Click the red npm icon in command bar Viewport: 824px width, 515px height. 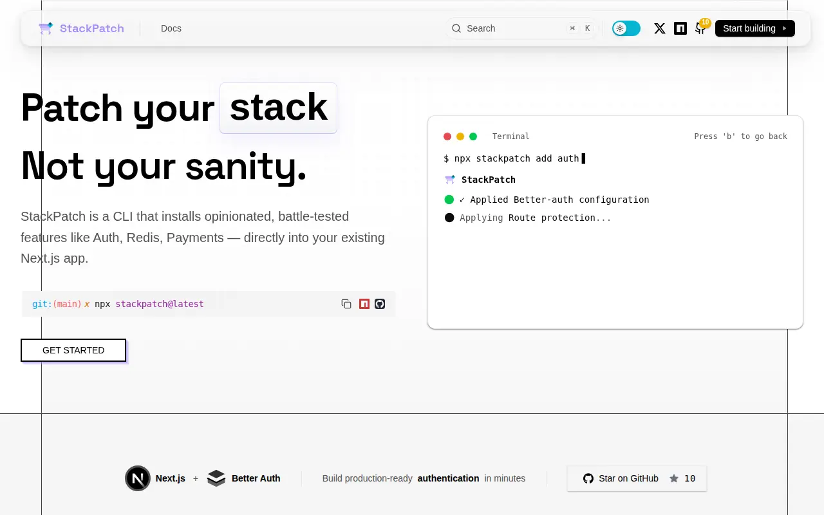pos(364,304)
